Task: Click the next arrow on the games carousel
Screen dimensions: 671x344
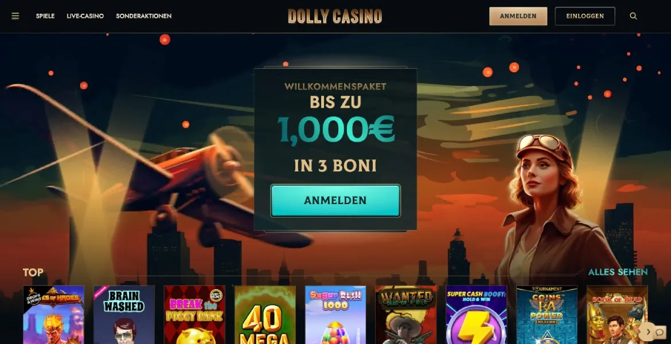Action: [x=646, y=331]
